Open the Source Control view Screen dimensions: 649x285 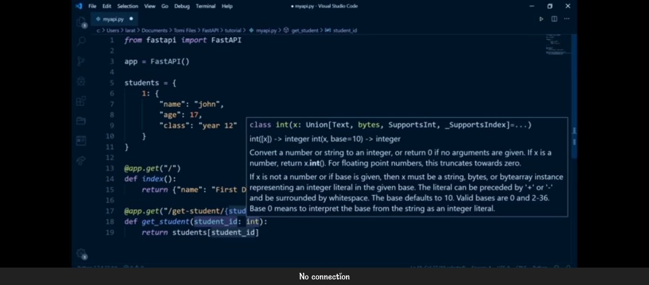[82, 61]
